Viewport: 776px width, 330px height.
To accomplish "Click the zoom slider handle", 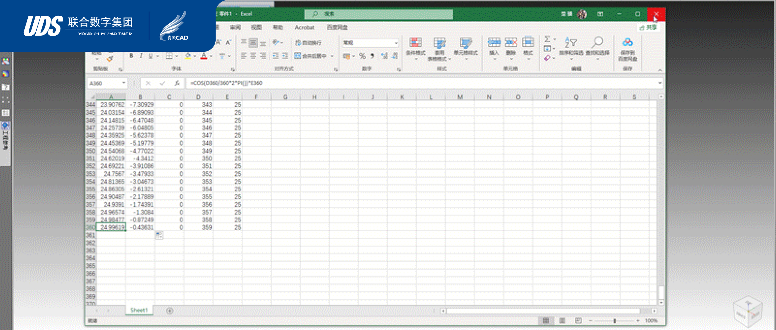I will coord(615,321).
